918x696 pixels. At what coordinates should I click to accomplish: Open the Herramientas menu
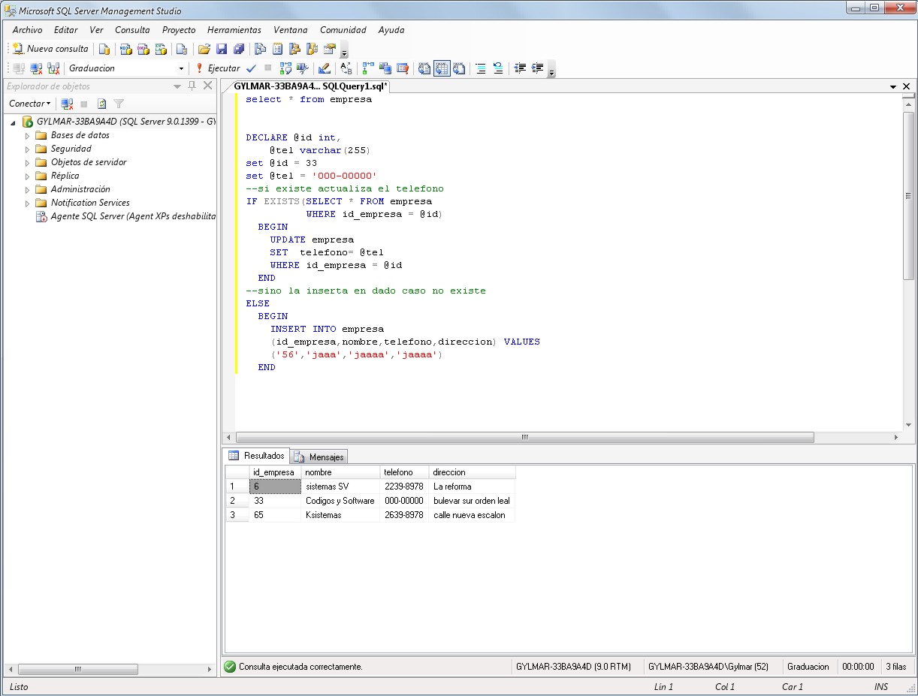(234, 30)
